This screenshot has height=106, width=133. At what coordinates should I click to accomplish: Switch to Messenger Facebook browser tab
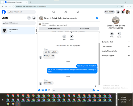click(x=16, y=2)
